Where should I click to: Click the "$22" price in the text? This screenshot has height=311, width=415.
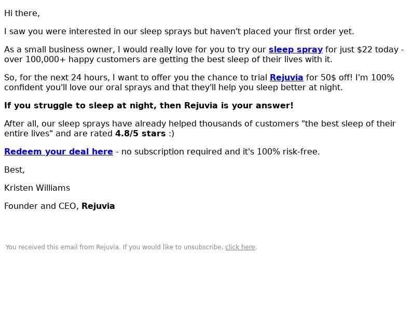(x=365, y=50)
